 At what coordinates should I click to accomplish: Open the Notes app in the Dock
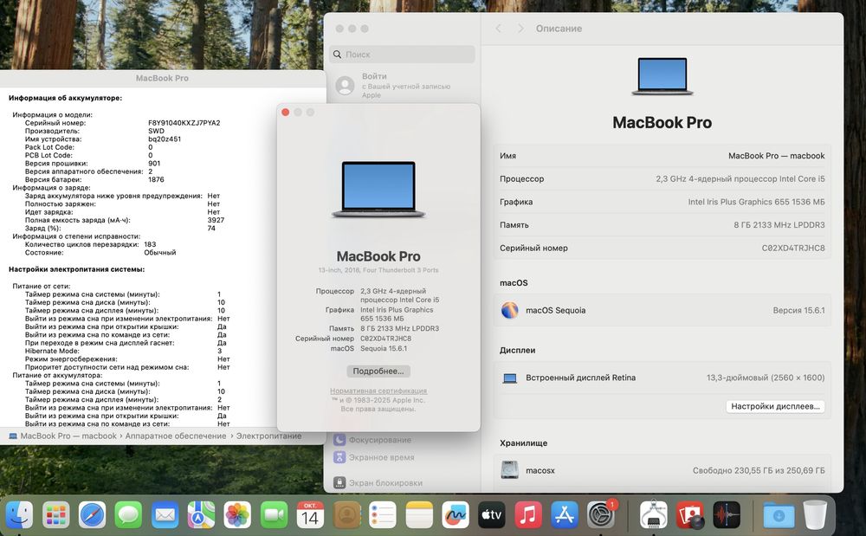click(x=419, y=515)
